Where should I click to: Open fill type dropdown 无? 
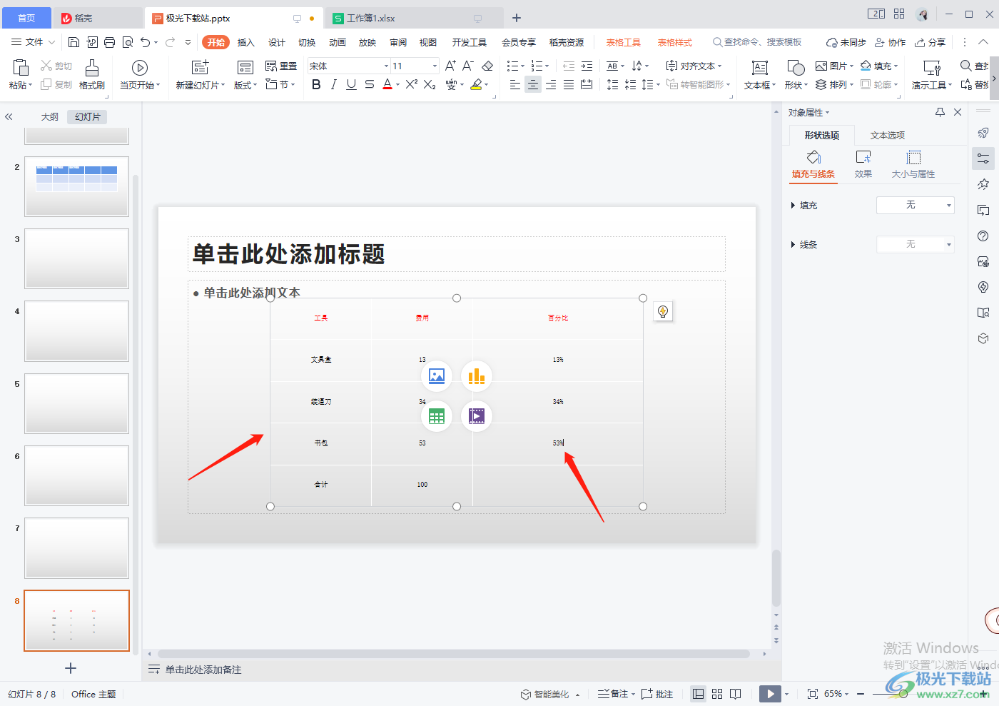click(x=916, y=205)
